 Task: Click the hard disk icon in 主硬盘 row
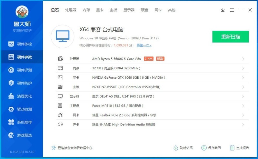(x=60, y=106)
